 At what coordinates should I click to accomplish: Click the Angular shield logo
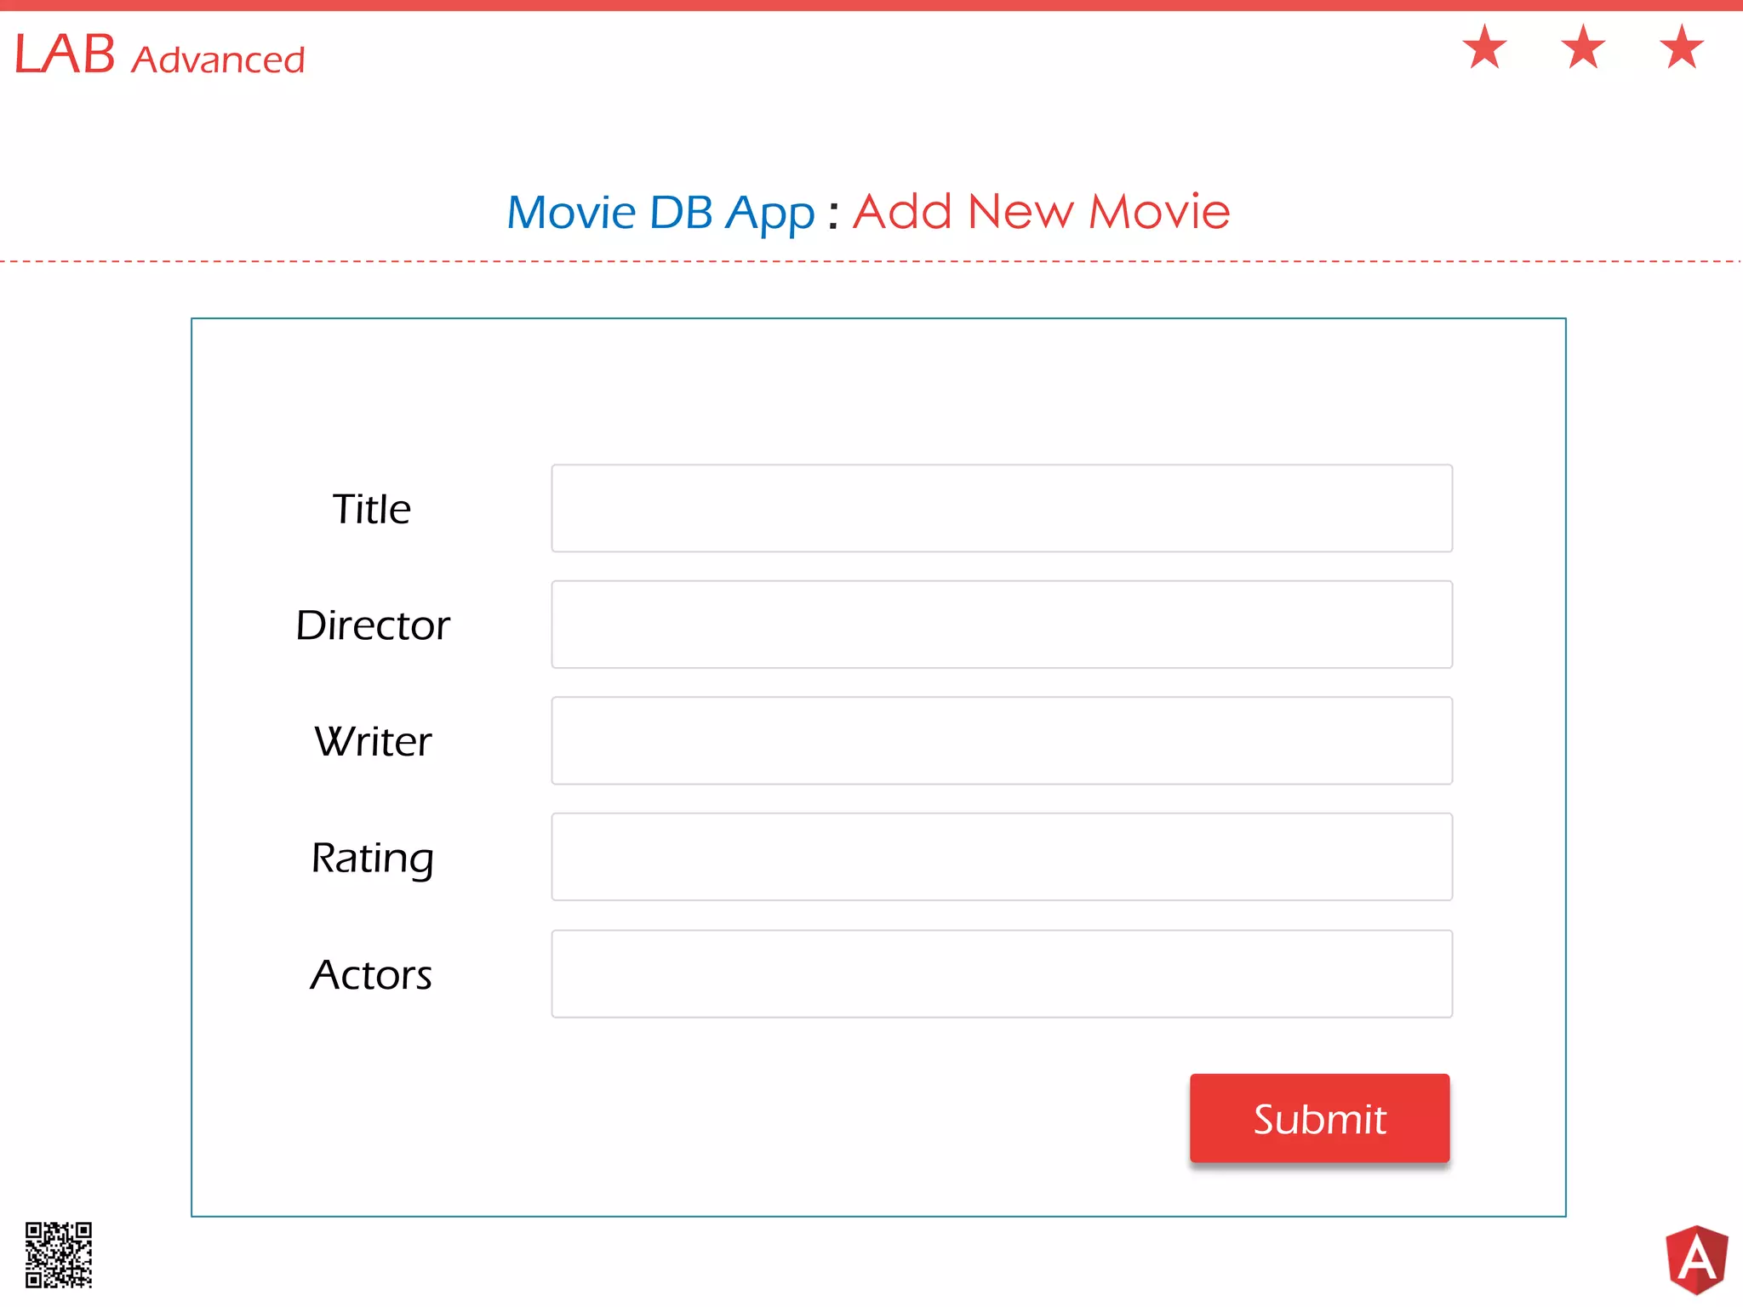click(x=1696, y=1259)
